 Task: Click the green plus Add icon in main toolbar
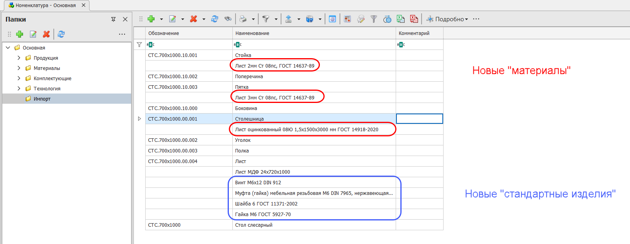point(151,19)
